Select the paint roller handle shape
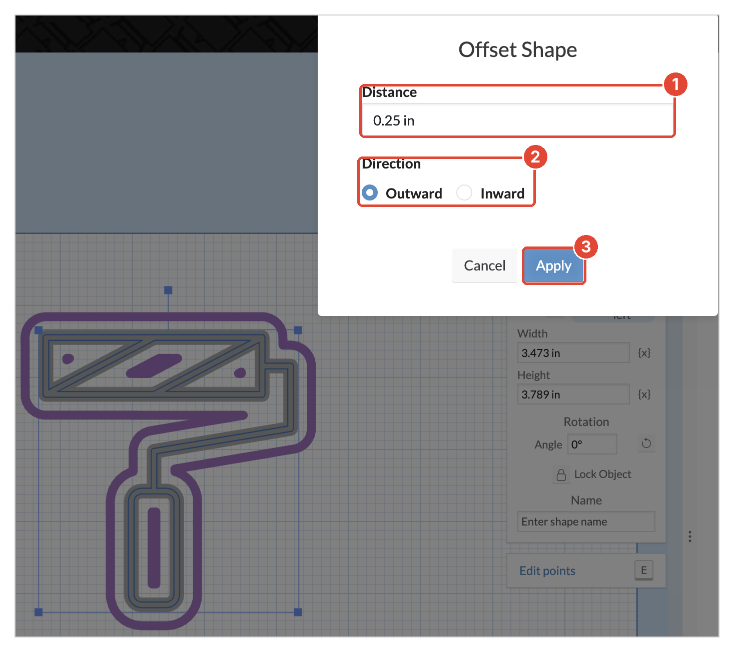Image resolution: width=734 pixels, height=652 pixels. (154, 548)
